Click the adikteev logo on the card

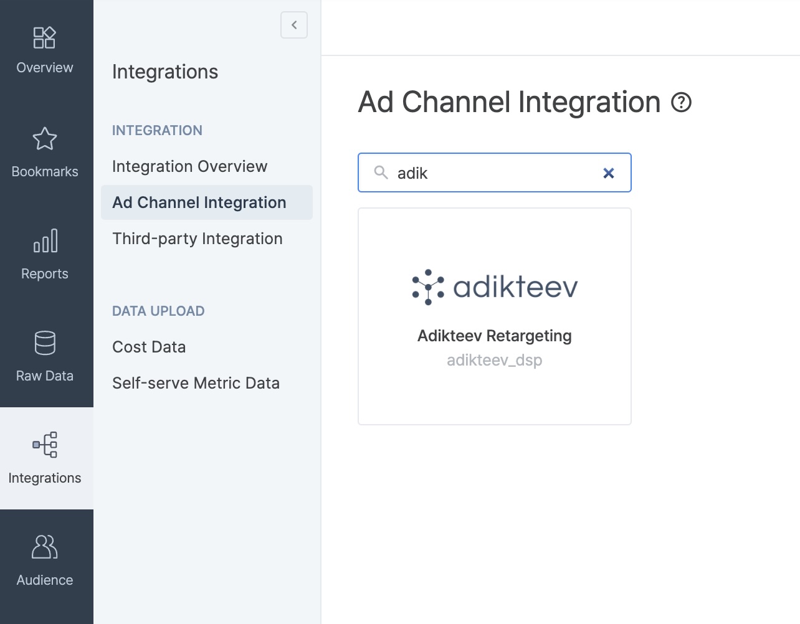(x=495, y=287)
